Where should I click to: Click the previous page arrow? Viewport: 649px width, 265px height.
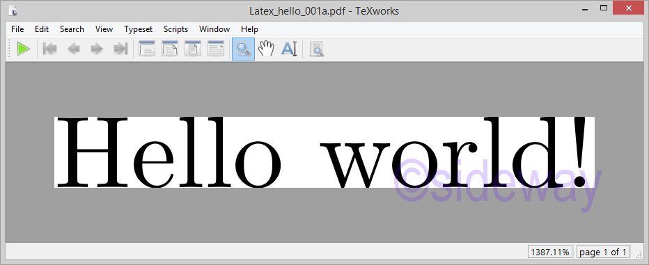click(74, 49)
